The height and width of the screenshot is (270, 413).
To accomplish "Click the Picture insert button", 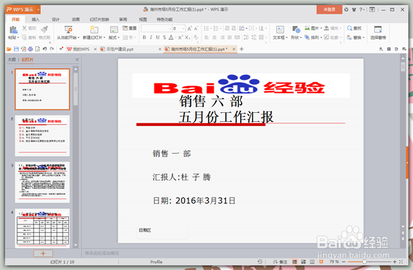I will [313, 28].
